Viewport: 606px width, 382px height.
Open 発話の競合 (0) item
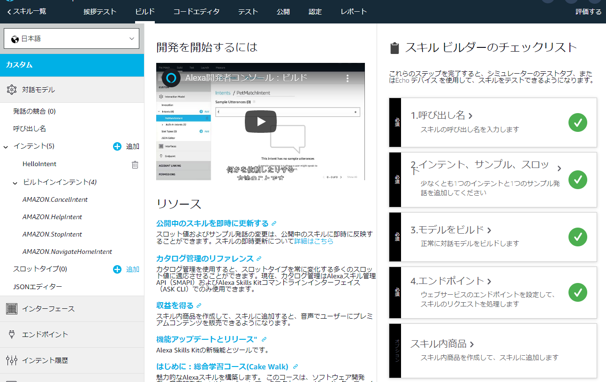(34, 111)
